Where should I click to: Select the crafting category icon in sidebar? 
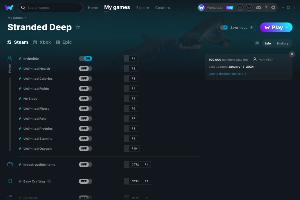click(x=10, y=181)
